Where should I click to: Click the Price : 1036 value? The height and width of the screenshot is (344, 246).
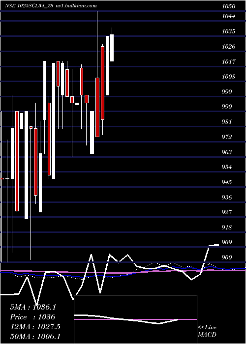(32, 317)
